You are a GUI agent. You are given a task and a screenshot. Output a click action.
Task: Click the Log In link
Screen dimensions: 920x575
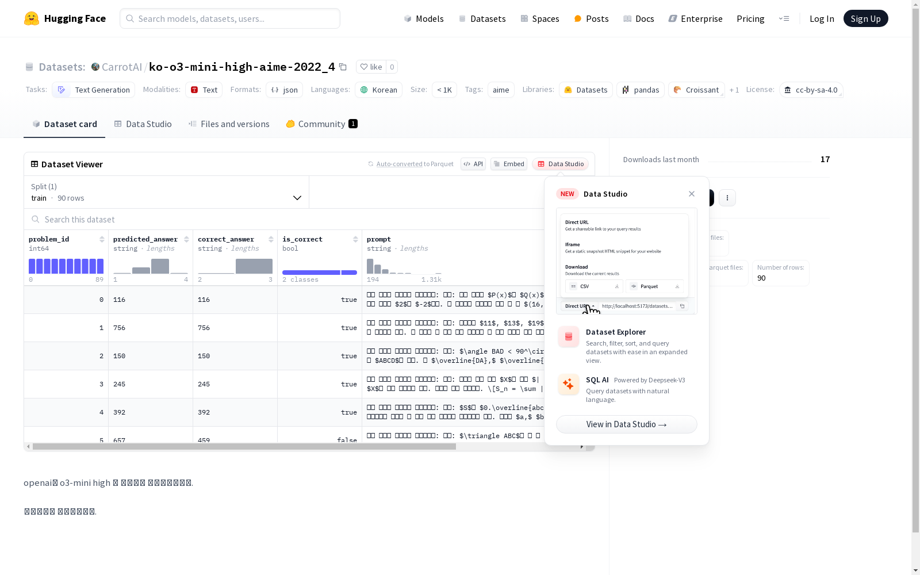[822, 18]
